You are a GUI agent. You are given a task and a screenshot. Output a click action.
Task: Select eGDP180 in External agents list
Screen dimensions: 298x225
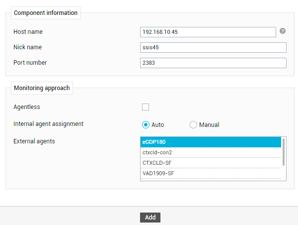pos(211,142)
